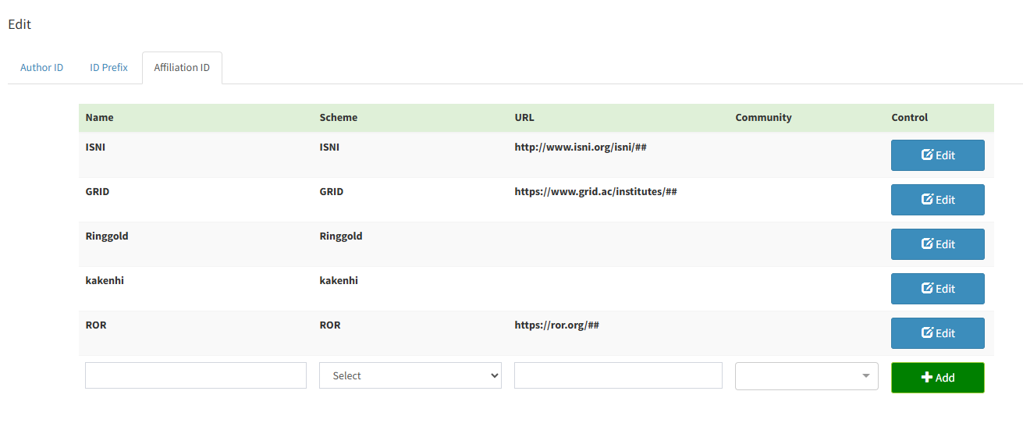Edit the Ringgold affiliation entry
The image size is (1023, 423).
937,243
